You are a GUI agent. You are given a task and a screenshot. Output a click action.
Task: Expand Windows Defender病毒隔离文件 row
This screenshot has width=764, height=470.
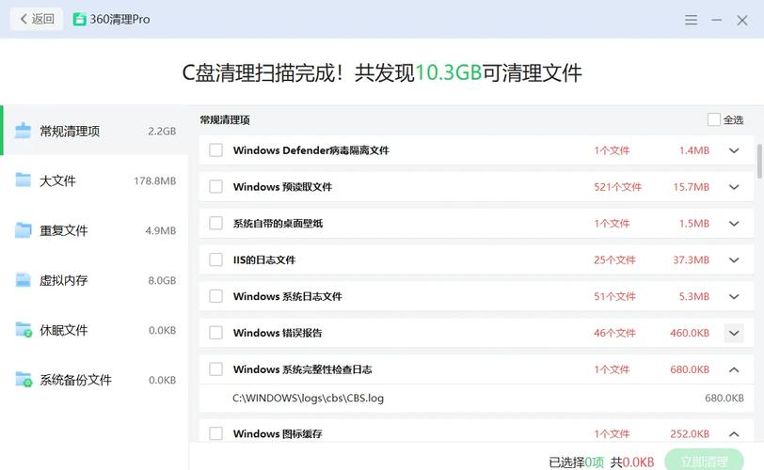pyautogui.click(x=734, y=150)
